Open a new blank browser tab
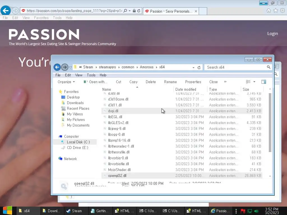Screen dimensions: 287x215 [203, 11]
